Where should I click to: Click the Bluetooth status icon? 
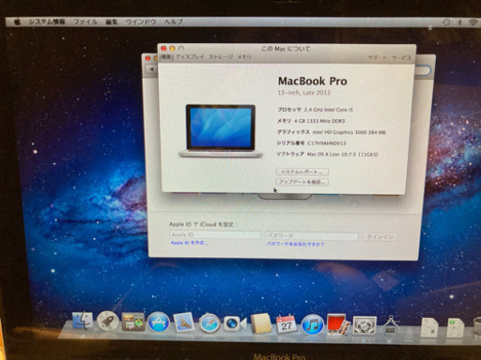pos(460,22)
